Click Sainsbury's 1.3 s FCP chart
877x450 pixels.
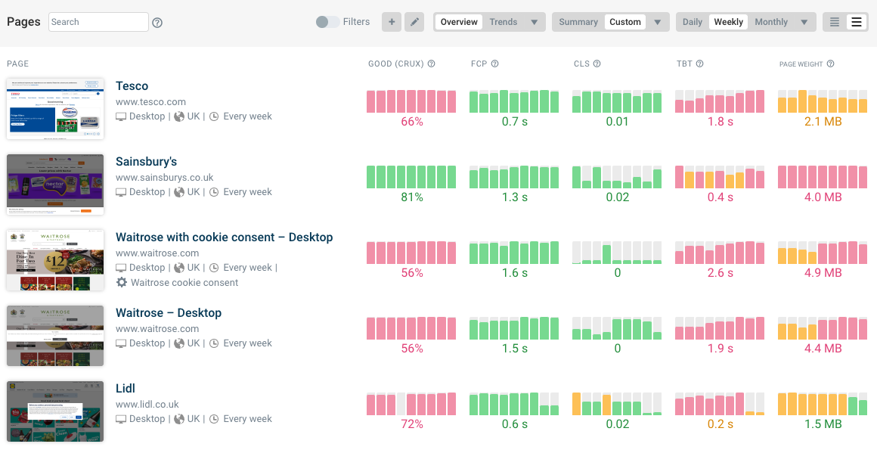514,177
